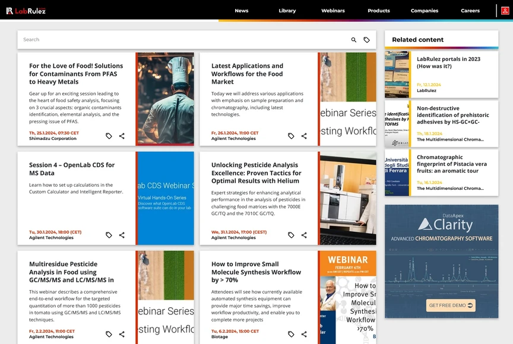Click prehistoric adhesives article thumbnail
Screen dimensions: 513x344
pyautogui.click(x=397, y=124)
